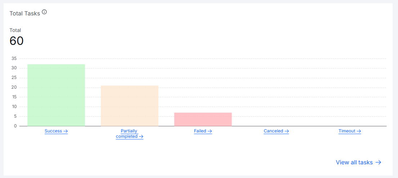398x178 pixels.
Task: Open the Canceled tasks link
Action: (x=276, y=131)
